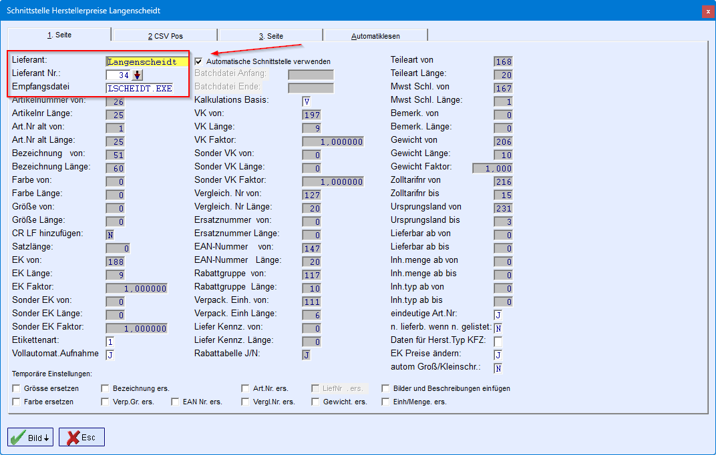The width and height of the screenshot is (716, 455).
Task: Select the EK Preise ändern field
Action: click(x=498, y=355)
